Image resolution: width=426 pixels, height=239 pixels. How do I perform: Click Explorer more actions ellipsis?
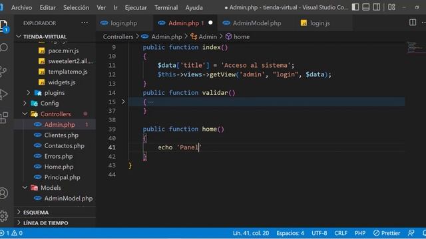(85, 23)
